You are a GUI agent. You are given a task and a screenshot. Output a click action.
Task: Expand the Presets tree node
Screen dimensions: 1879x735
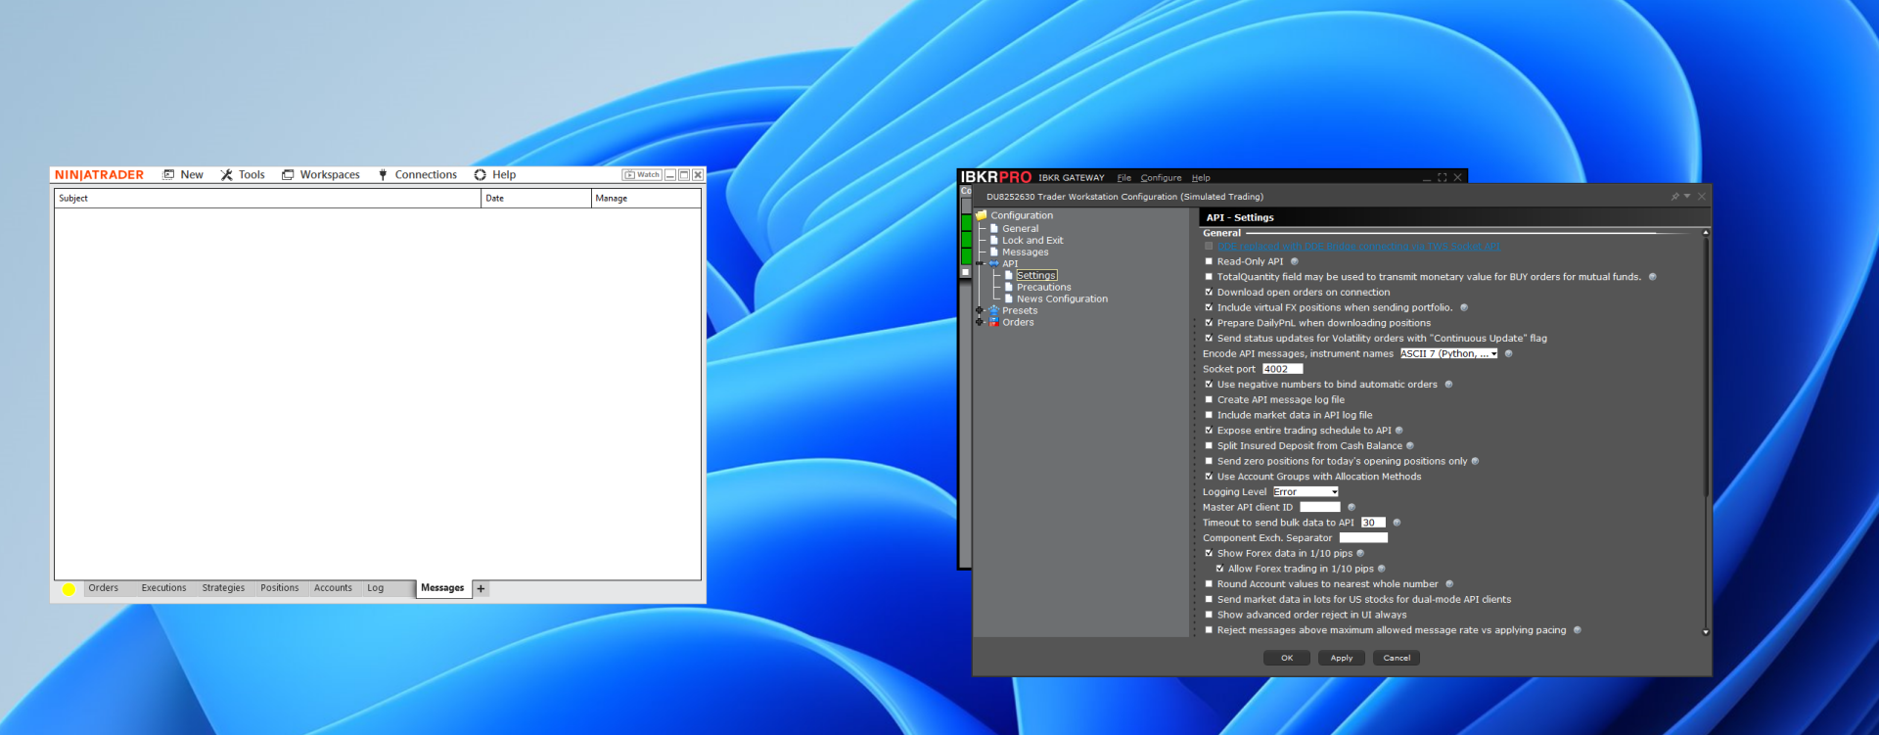click(x=980, y=311)
